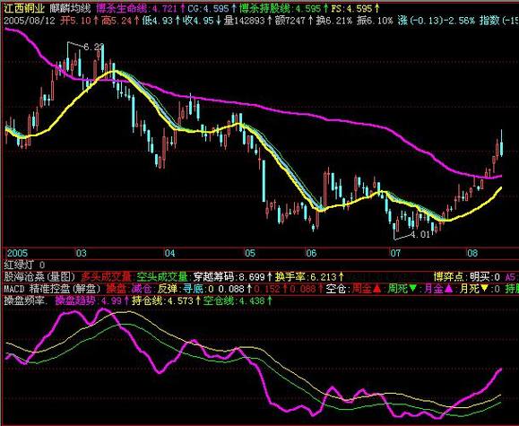
Task: Click the 红绿灯 indicator panel title
Action: [x=19, y=265]
